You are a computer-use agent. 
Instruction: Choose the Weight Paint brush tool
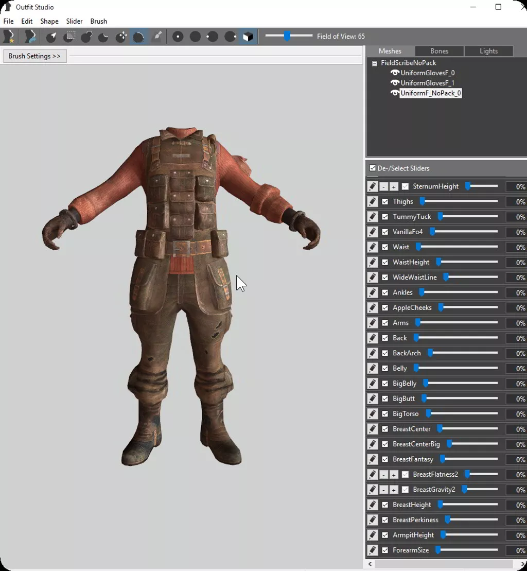coord(157,37)
